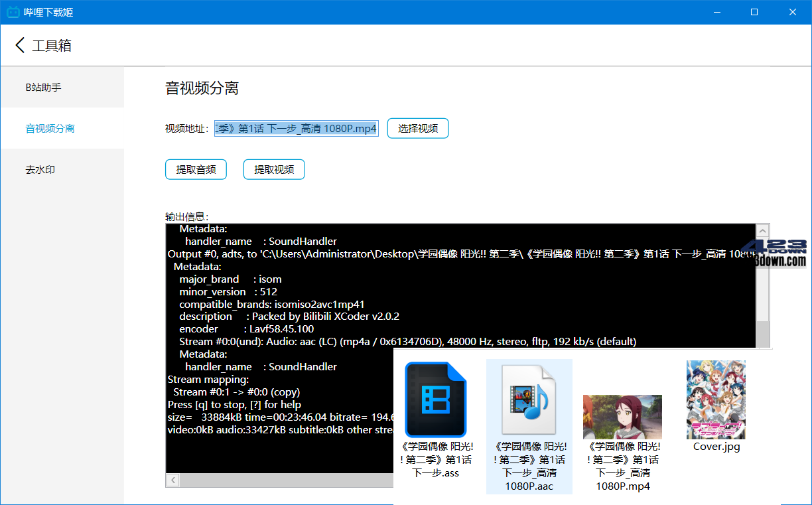Click the .aac audio file icon with music note
812x505 pixels.
529,398
